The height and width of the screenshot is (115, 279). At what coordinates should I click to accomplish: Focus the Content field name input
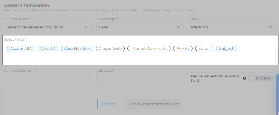(x=47, y=79)
